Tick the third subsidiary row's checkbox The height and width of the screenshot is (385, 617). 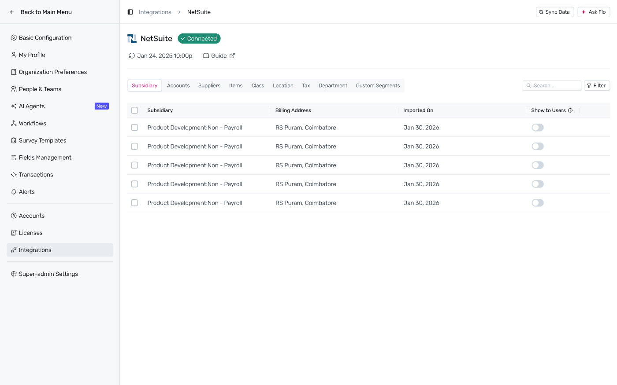134,165
